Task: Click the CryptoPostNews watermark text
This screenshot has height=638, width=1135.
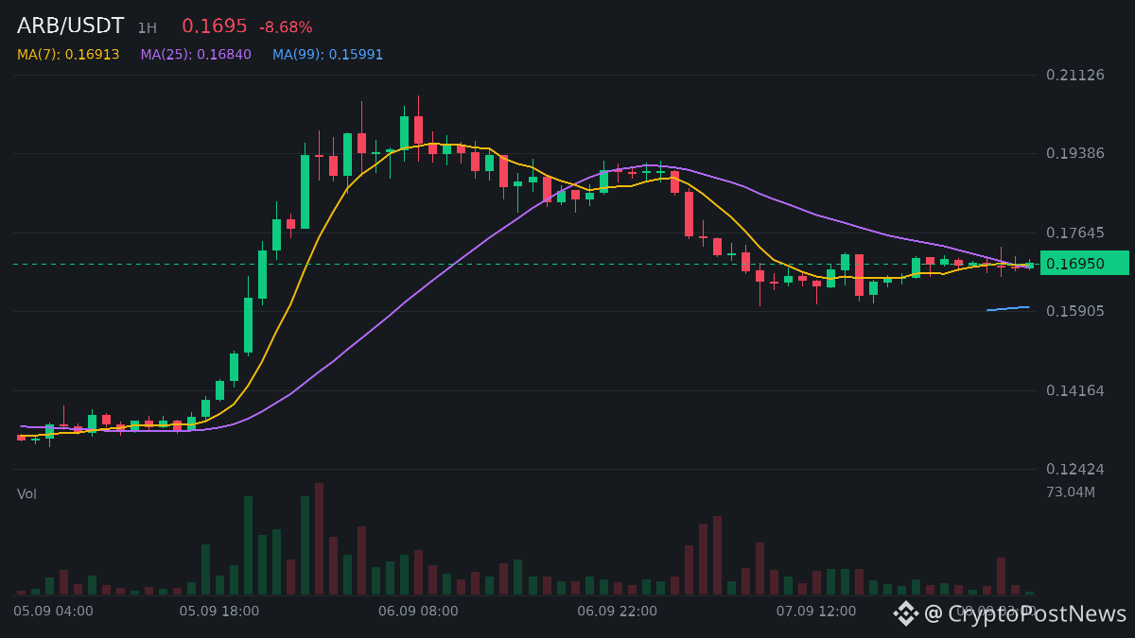Action: (x=1025, y=613)
